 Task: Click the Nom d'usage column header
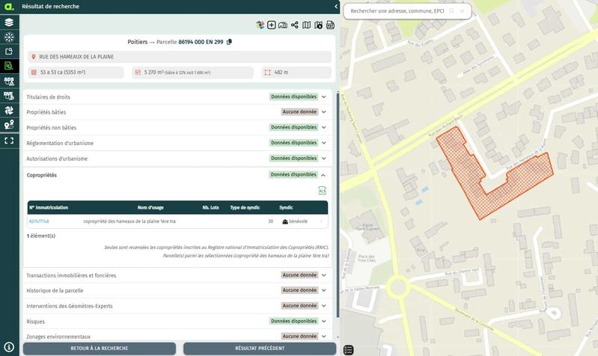[x=150, y=208]
